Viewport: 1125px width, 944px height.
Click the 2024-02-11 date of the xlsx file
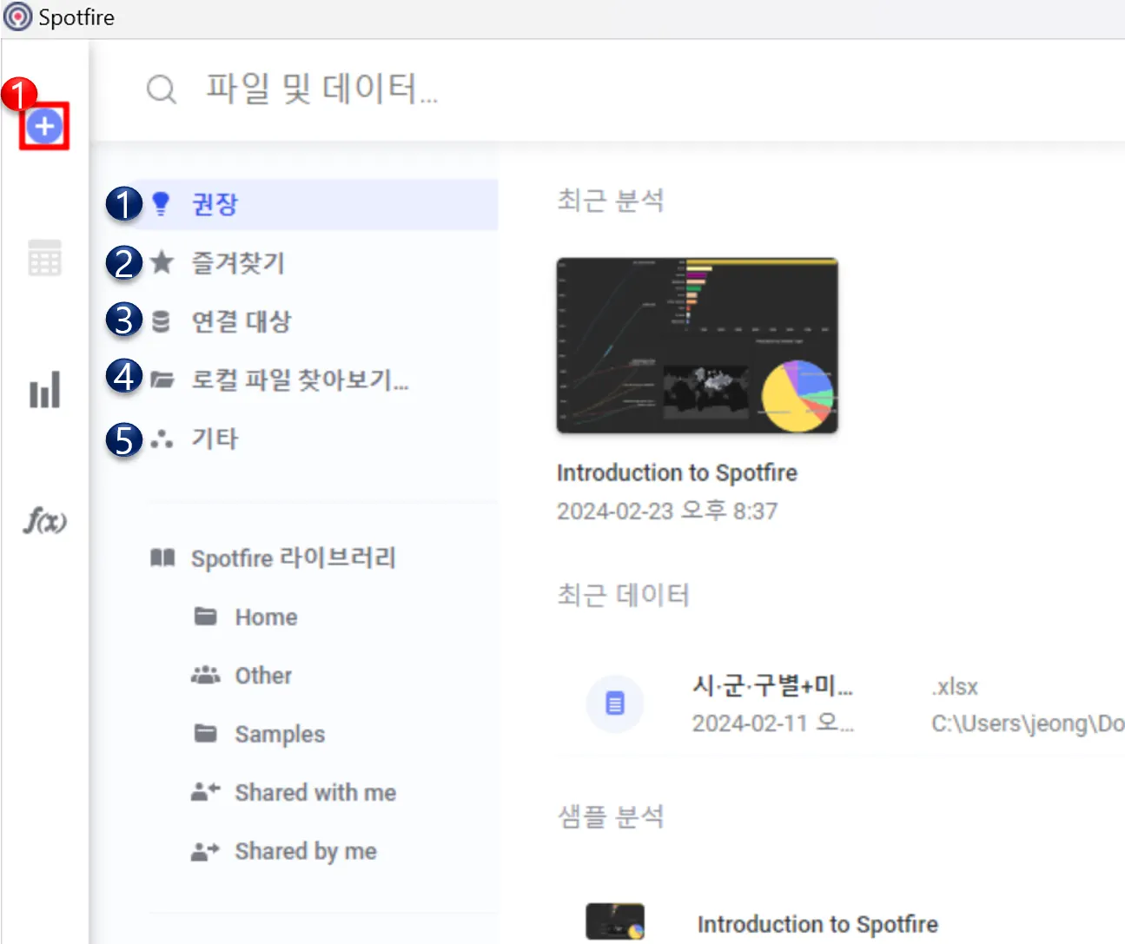tap(773, 723)
